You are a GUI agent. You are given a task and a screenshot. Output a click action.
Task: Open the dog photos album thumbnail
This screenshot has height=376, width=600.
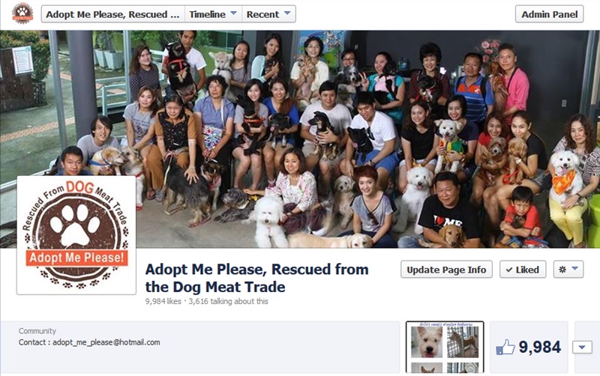click(x=445, y=348)
